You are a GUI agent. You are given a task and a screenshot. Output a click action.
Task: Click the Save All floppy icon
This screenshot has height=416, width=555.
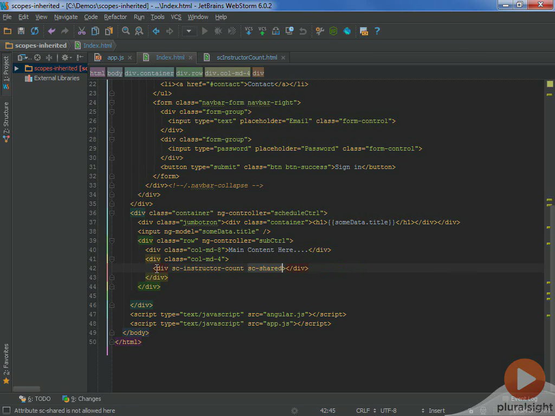pos(21,31)
